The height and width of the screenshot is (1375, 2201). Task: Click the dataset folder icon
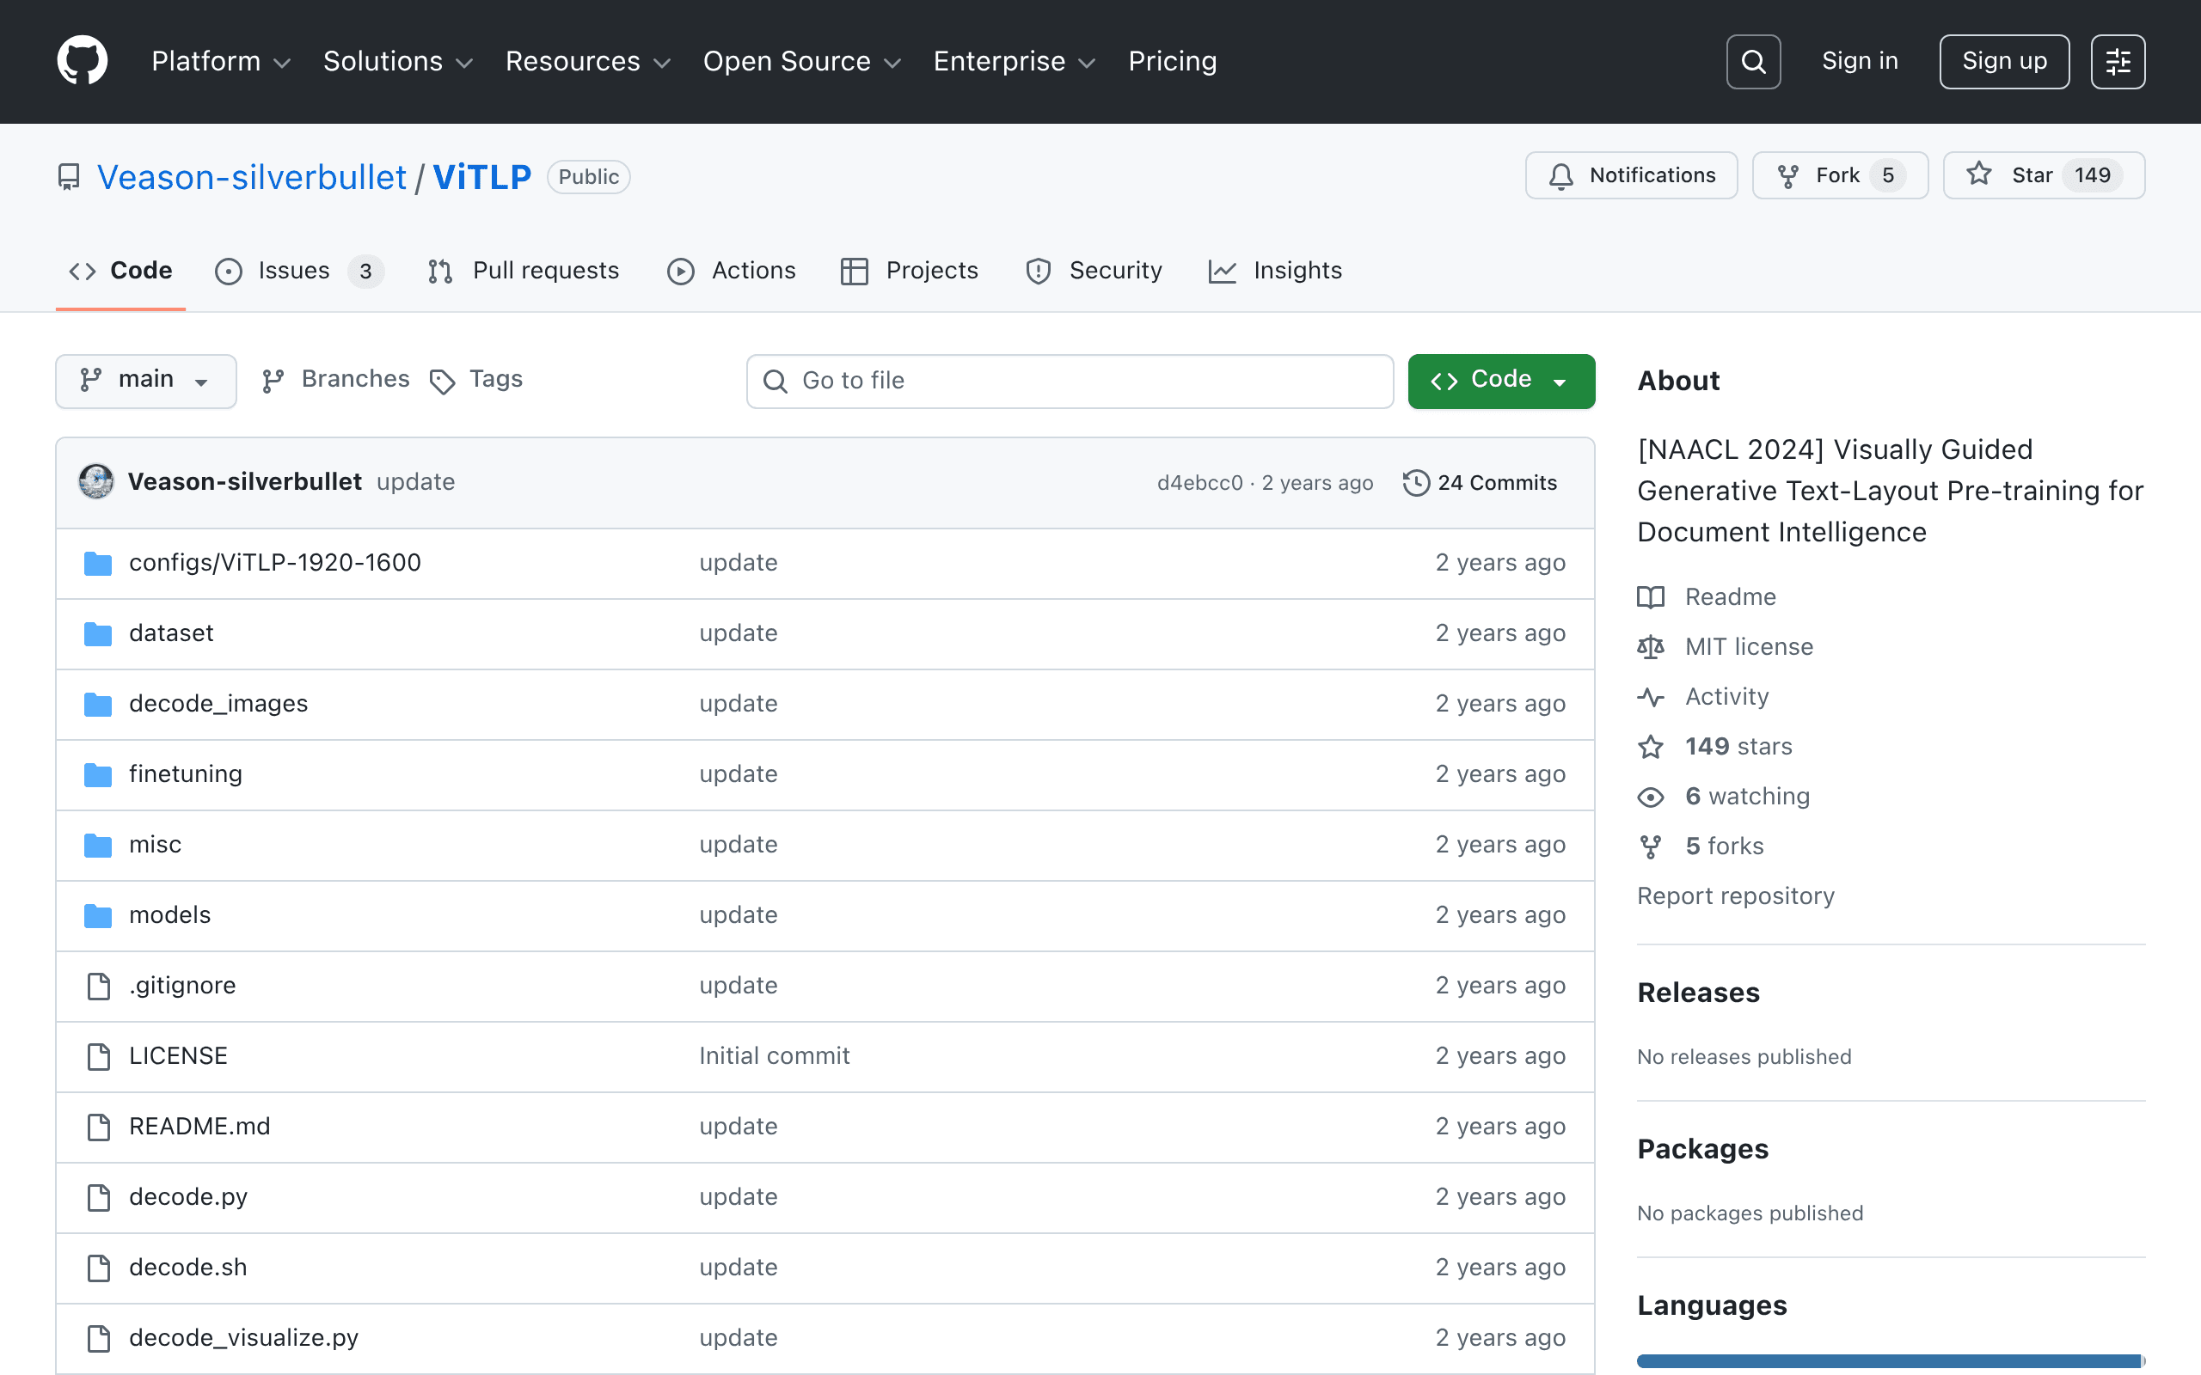97,633
